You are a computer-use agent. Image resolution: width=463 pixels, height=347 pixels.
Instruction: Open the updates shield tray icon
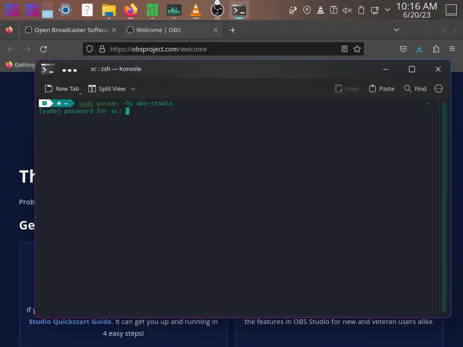pos(307,10)
